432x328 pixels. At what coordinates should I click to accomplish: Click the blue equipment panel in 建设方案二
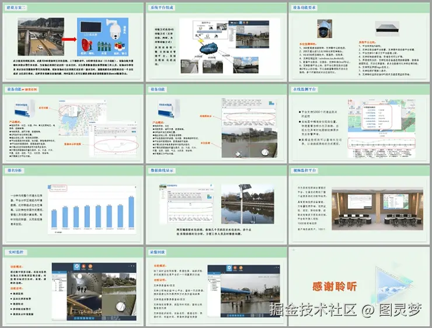pos(103,37)
